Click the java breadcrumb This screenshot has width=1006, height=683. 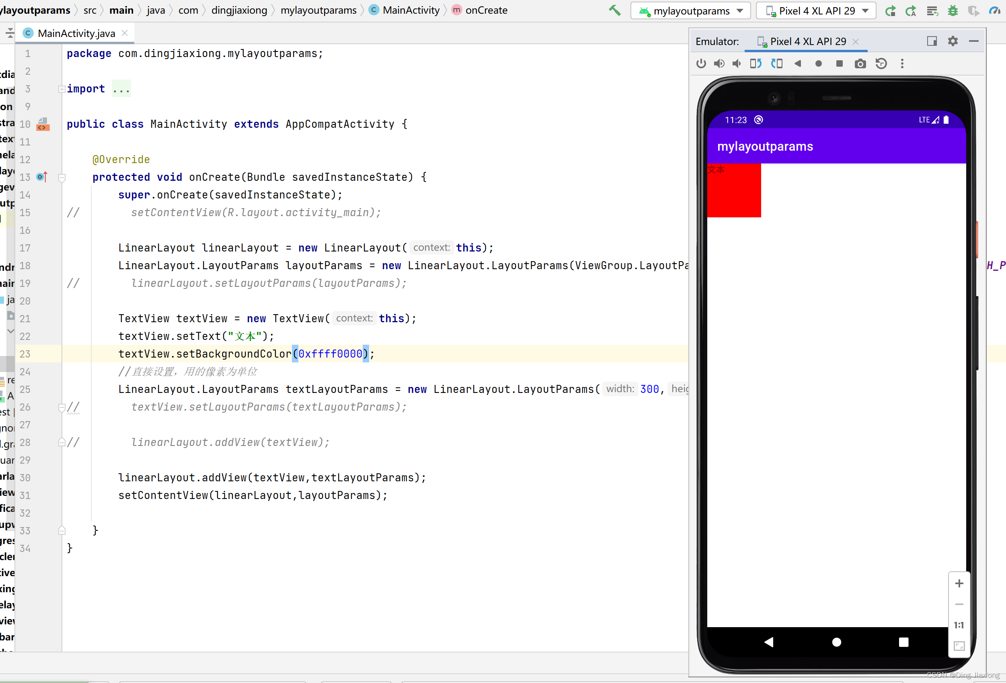156,10
